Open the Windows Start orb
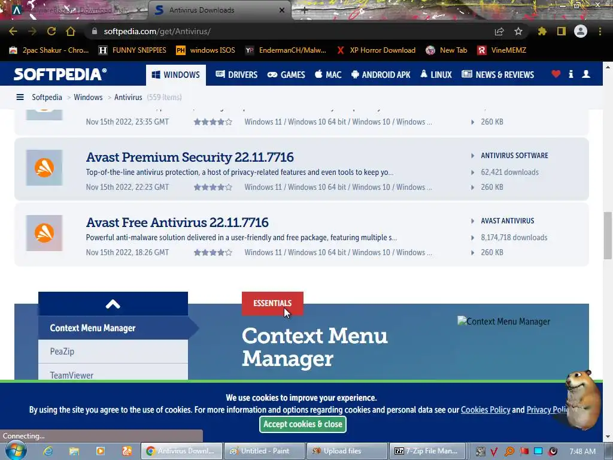Image resolution: width=613 pixels, height=460 pixels. (16, 450)
